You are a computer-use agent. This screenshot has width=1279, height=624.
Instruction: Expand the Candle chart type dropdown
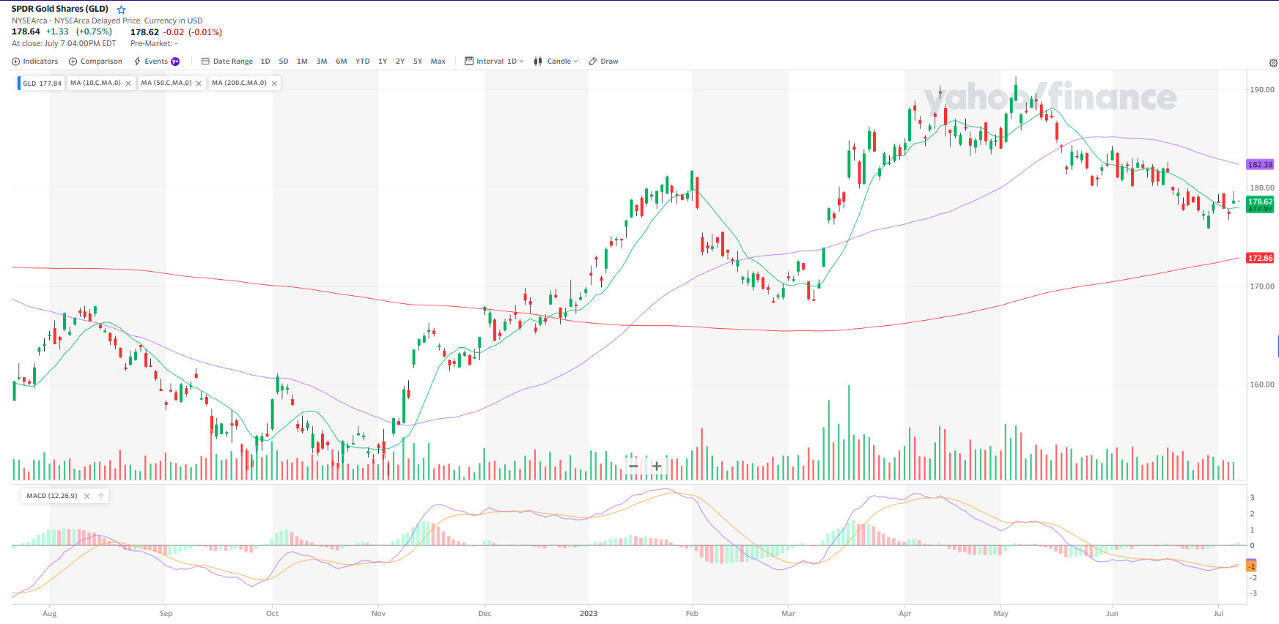click(x=556, y=62)
